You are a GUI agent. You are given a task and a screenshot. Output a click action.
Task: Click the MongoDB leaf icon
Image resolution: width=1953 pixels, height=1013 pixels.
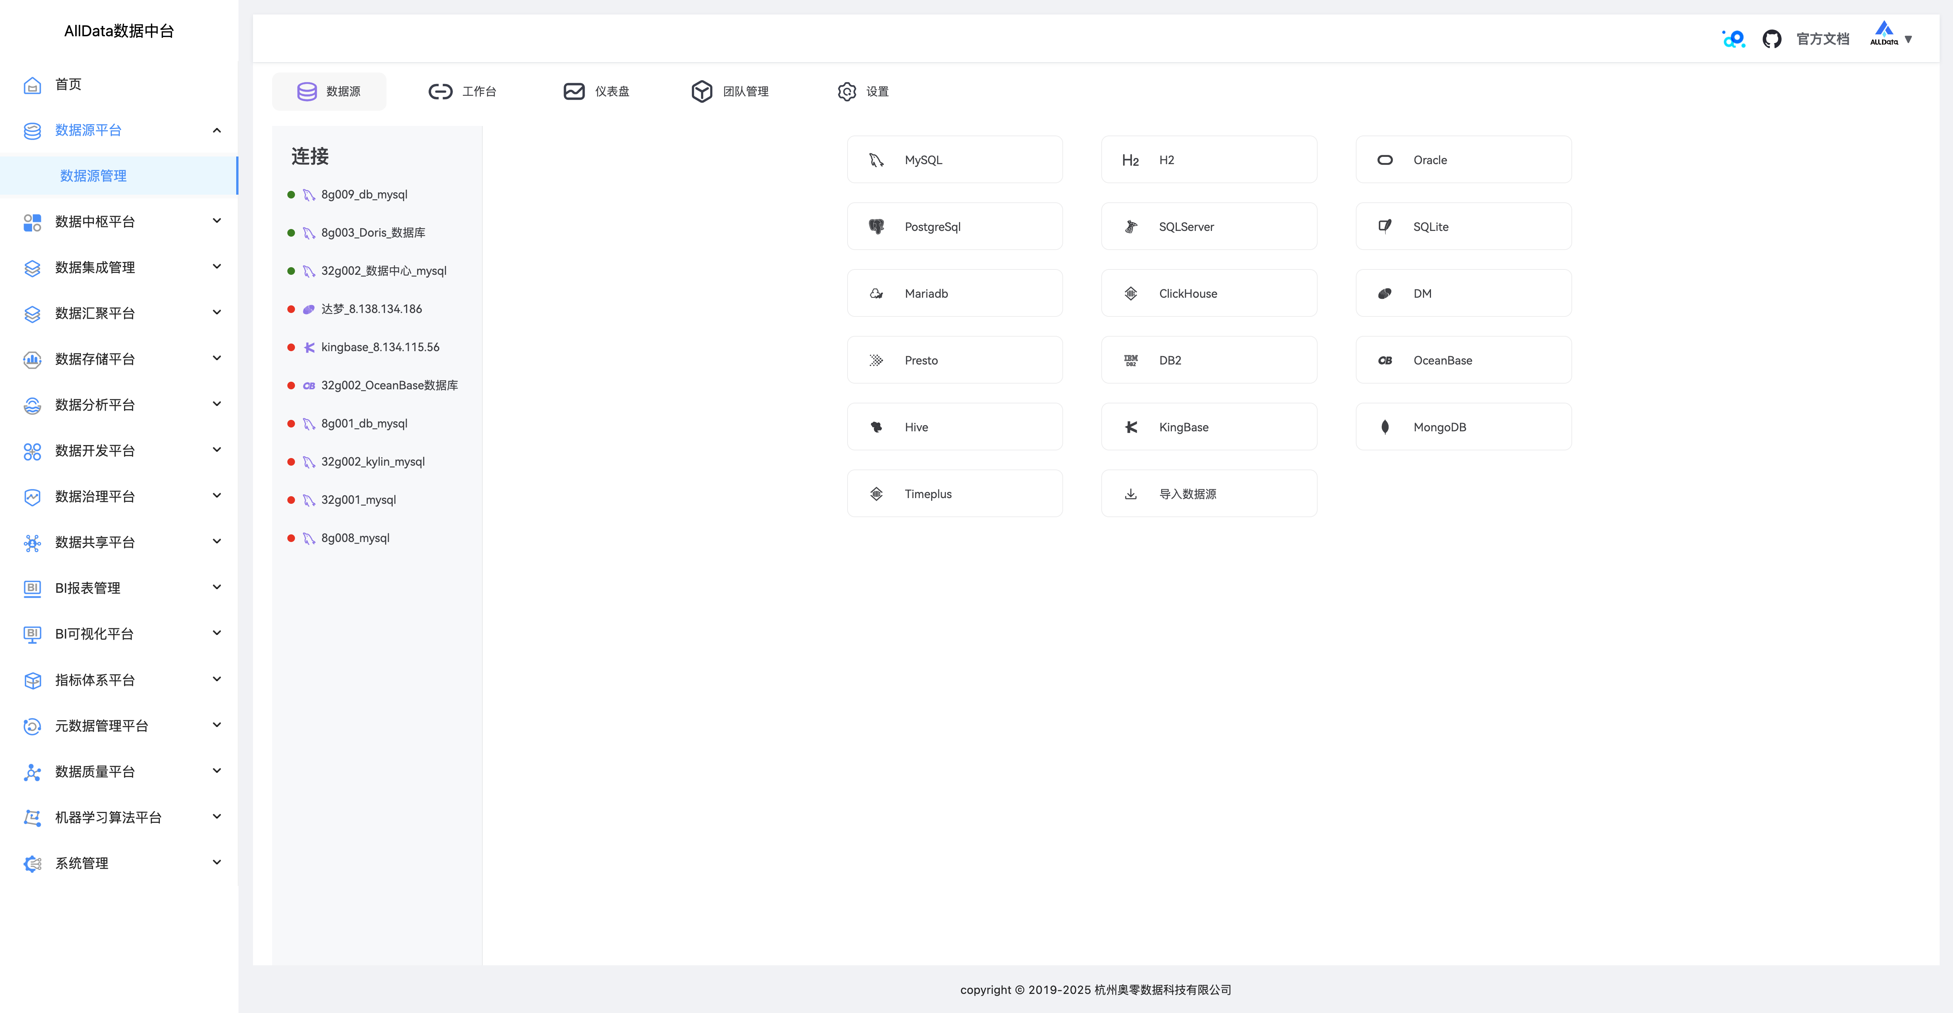[x=1384, y=427]
